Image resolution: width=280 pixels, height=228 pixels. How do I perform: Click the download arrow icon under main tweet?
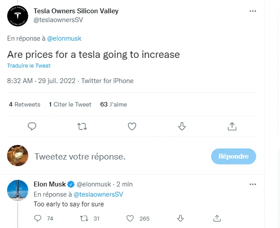coord(182,126)
